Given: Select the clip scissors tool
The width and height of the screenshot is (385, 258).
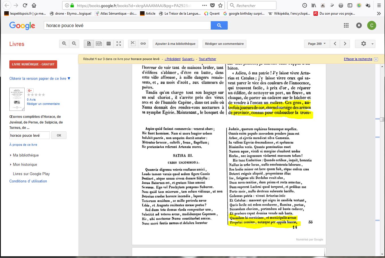Looking at the screenshot, I should [133, 44].
